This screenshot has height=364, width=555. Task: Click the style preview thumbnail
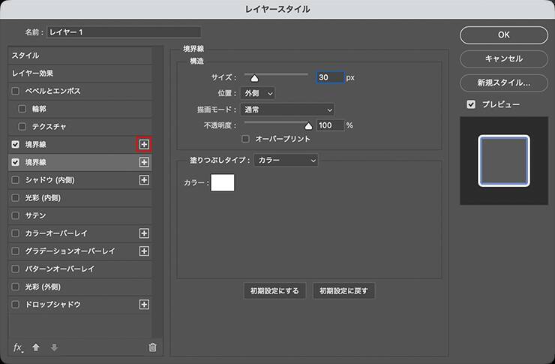[x=504, y=161]
